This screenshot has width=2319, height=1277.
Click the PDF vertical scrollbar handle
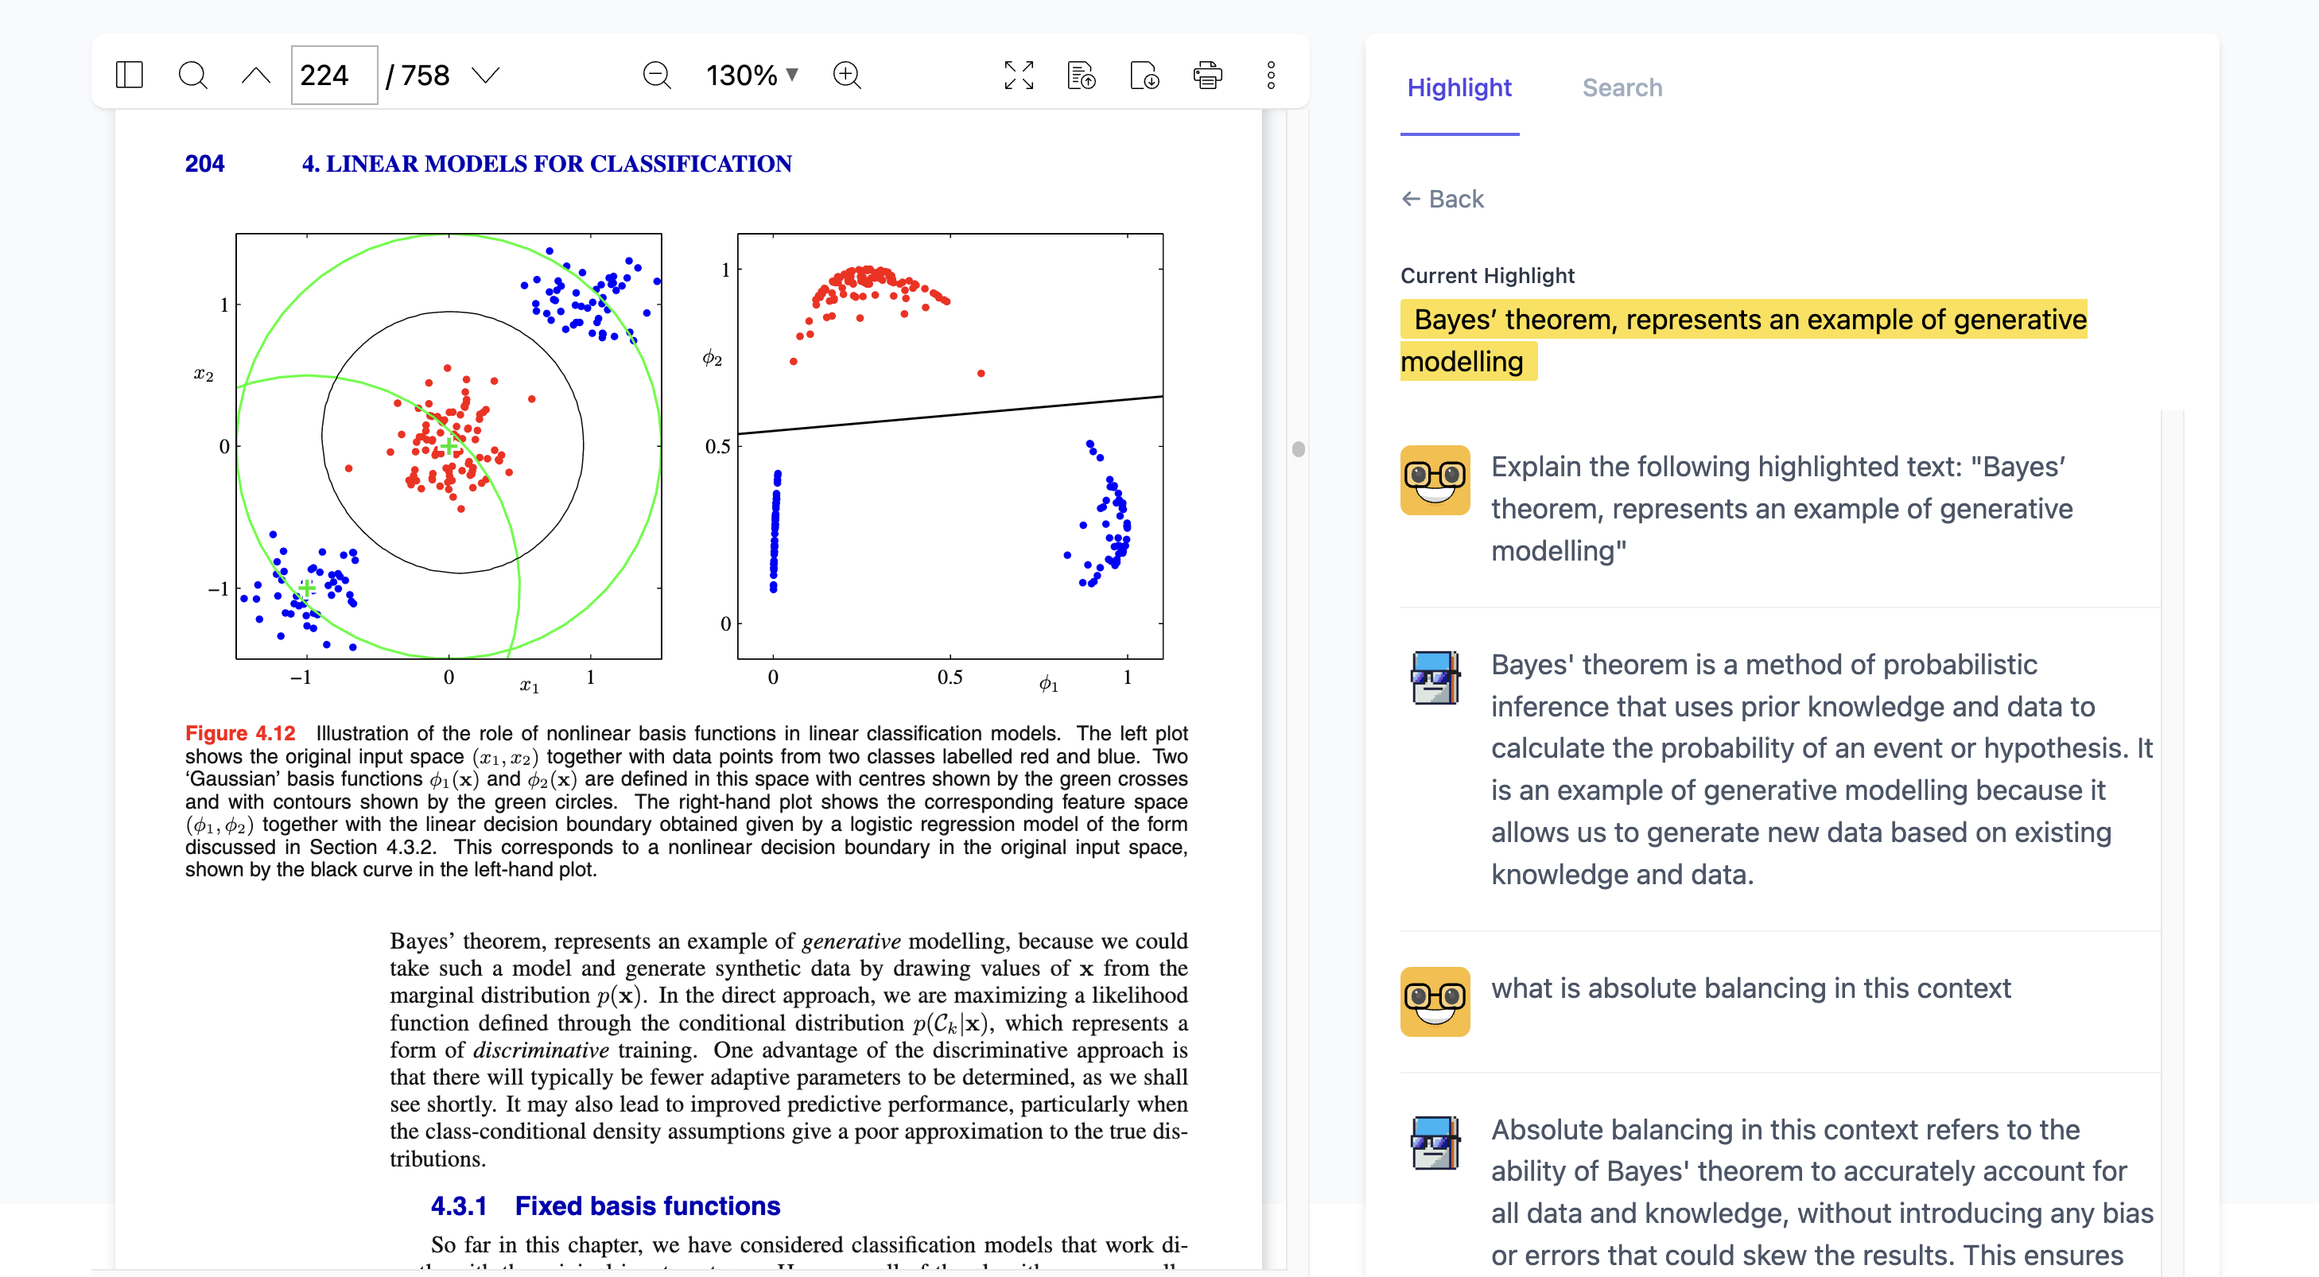click(x=1297, y=448)
